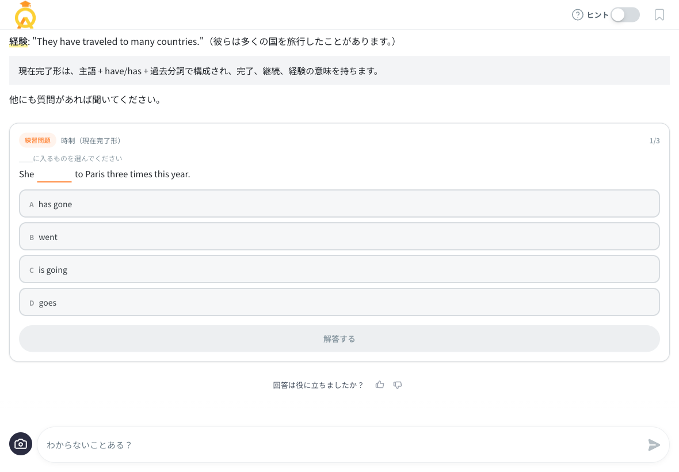Click the bookmark icon
Screen dimensions: 679x472
point(659,16)
